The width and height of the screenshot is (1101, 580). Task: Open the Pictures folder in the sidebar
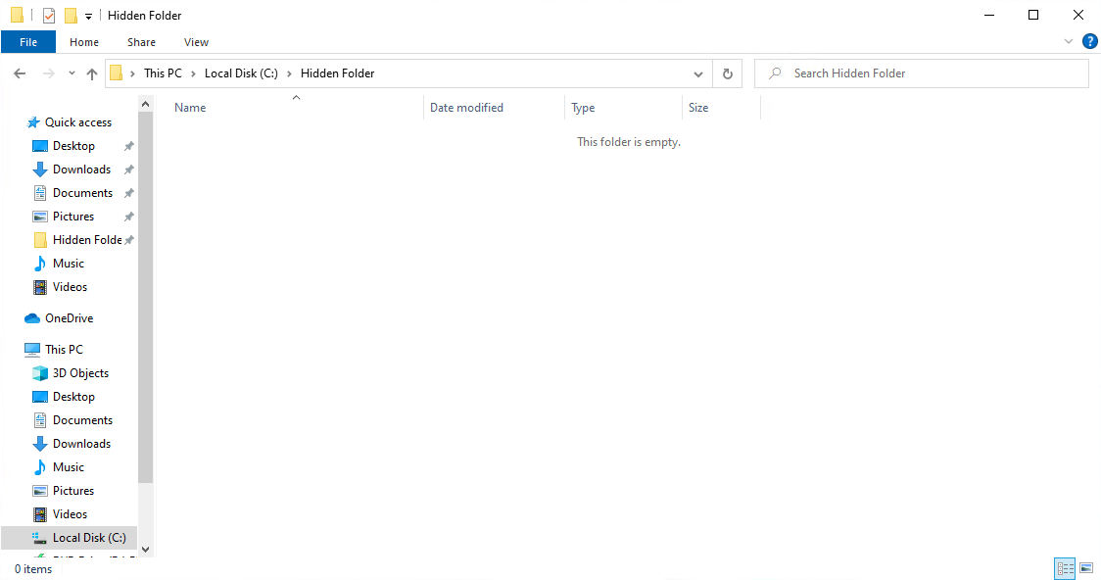pos(75,216)
